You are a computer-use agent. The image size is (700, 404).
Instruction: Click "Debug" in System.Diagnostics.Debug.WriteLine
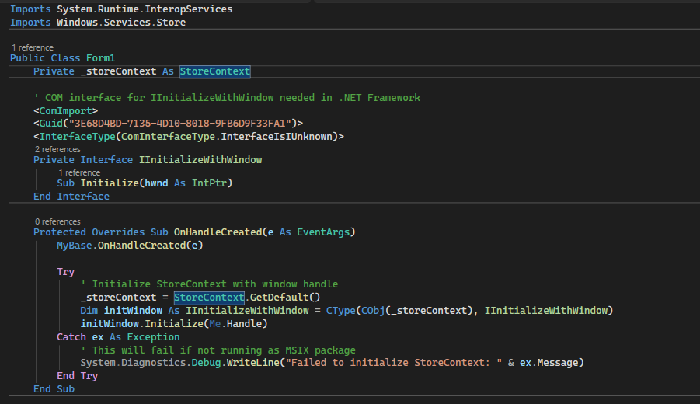coord(206,363)
